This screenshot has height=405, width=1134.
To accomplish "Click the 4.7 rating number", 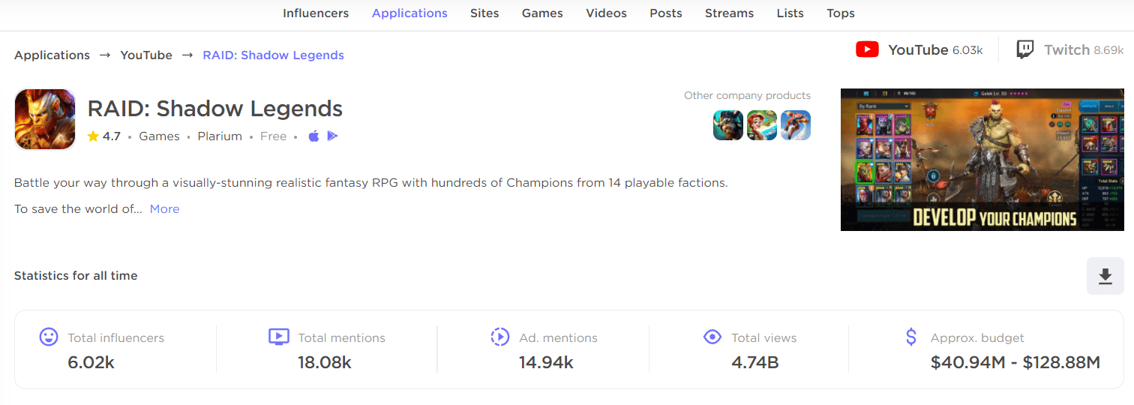I will pyautogui.click(x=112, y=136).
